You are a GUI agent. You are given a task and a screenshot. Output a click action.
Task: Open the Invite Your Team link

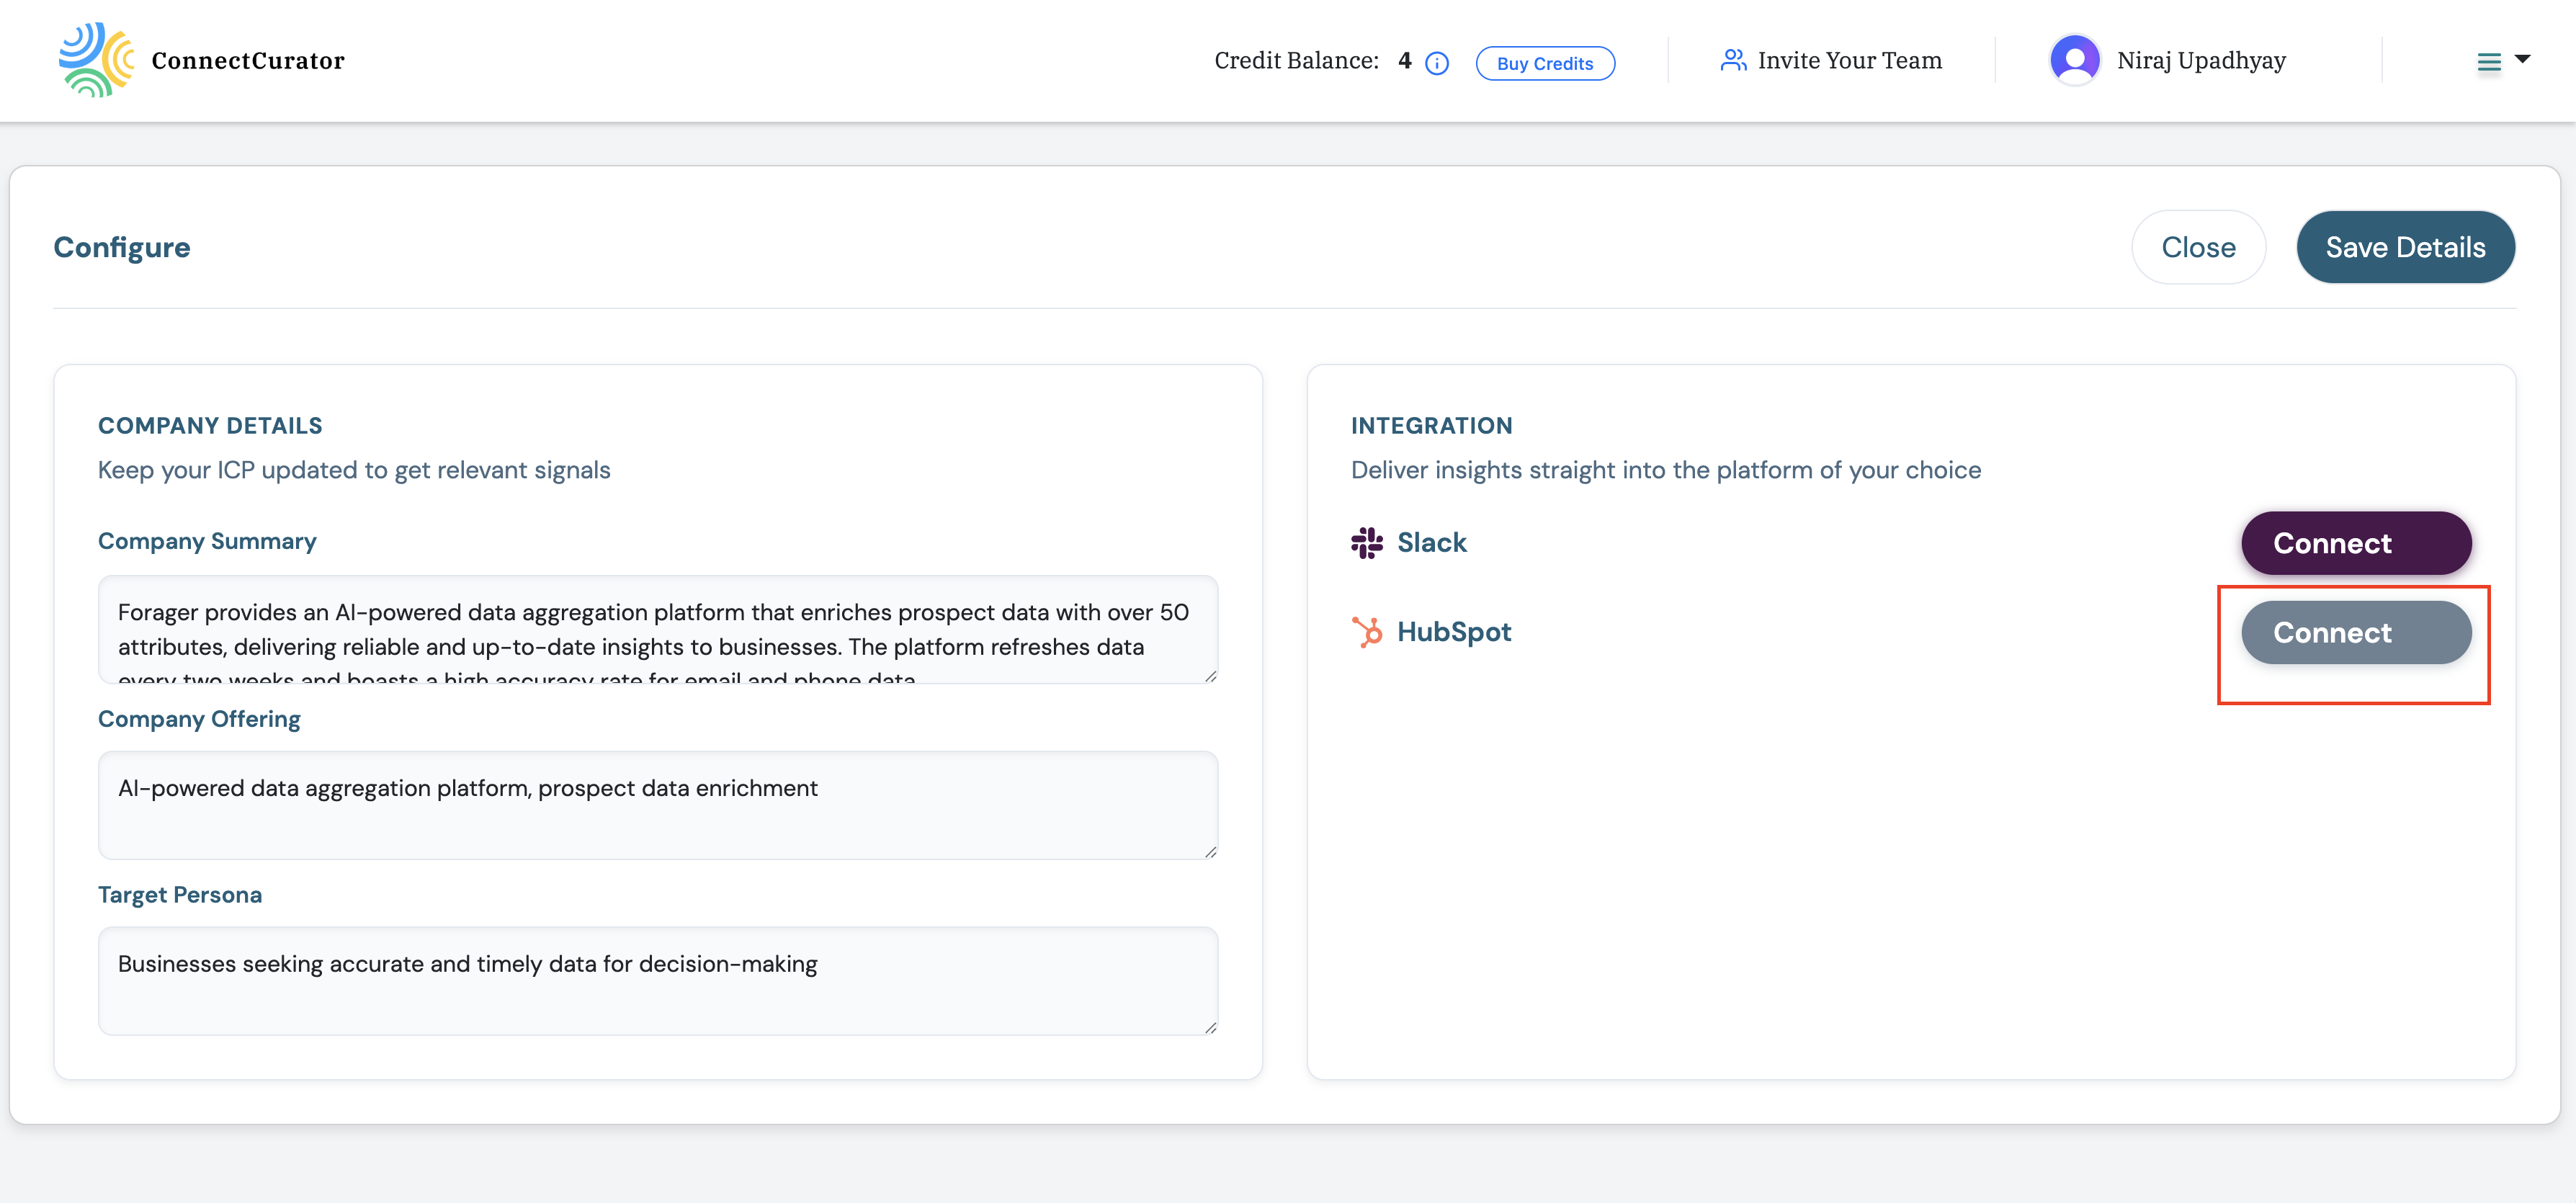[1848, 59]
